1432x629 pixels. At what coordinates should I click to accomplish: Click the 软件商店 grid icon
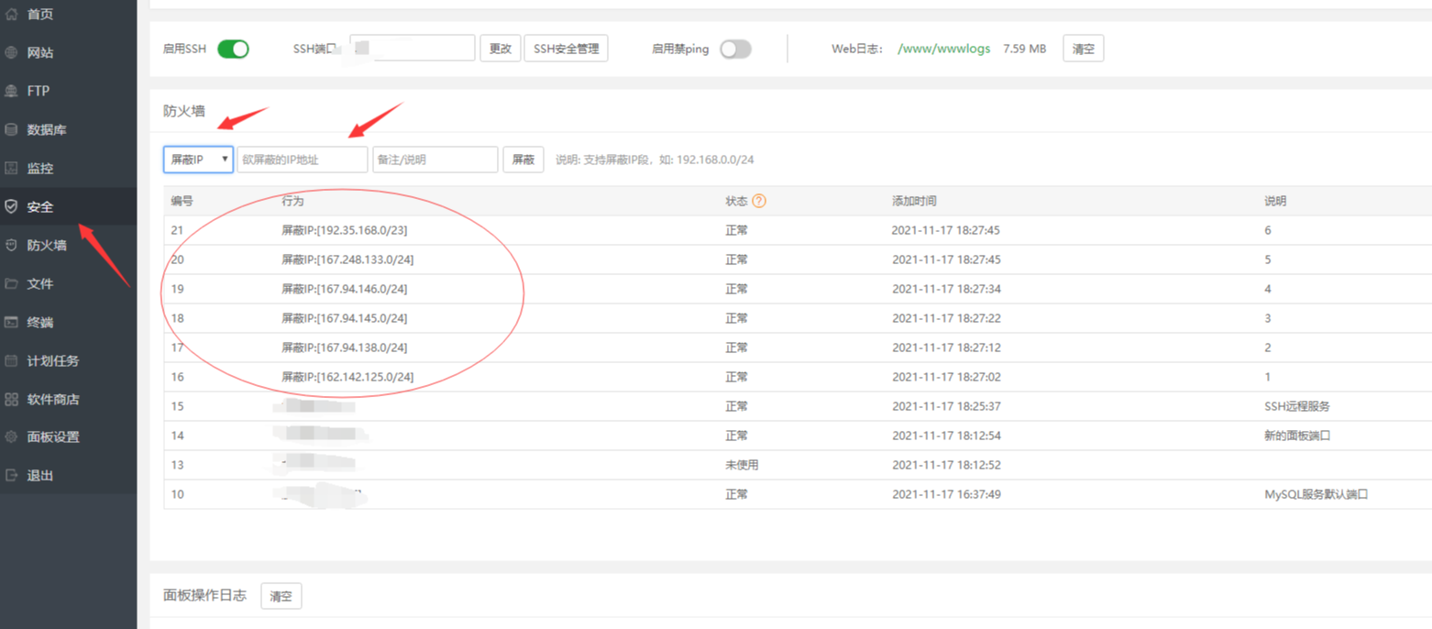coord(11,400)
